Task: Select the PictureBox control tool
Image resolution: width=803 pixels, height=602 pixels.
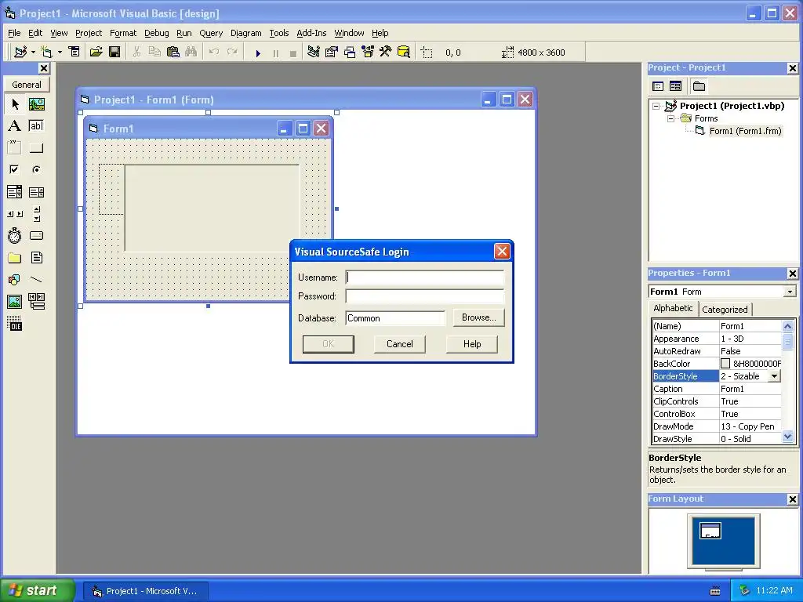Action: point(36,104)
